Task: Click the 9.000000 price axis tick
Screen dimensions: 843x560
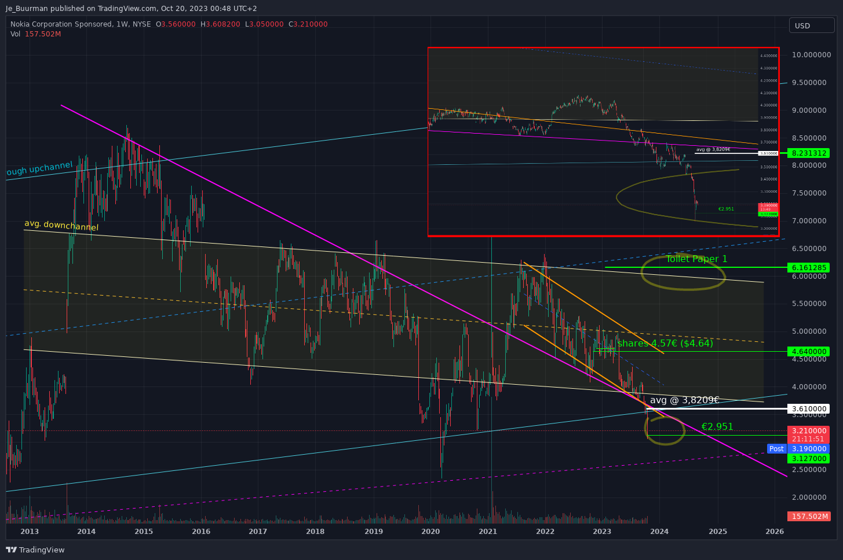Action: (x=809, y=110)
